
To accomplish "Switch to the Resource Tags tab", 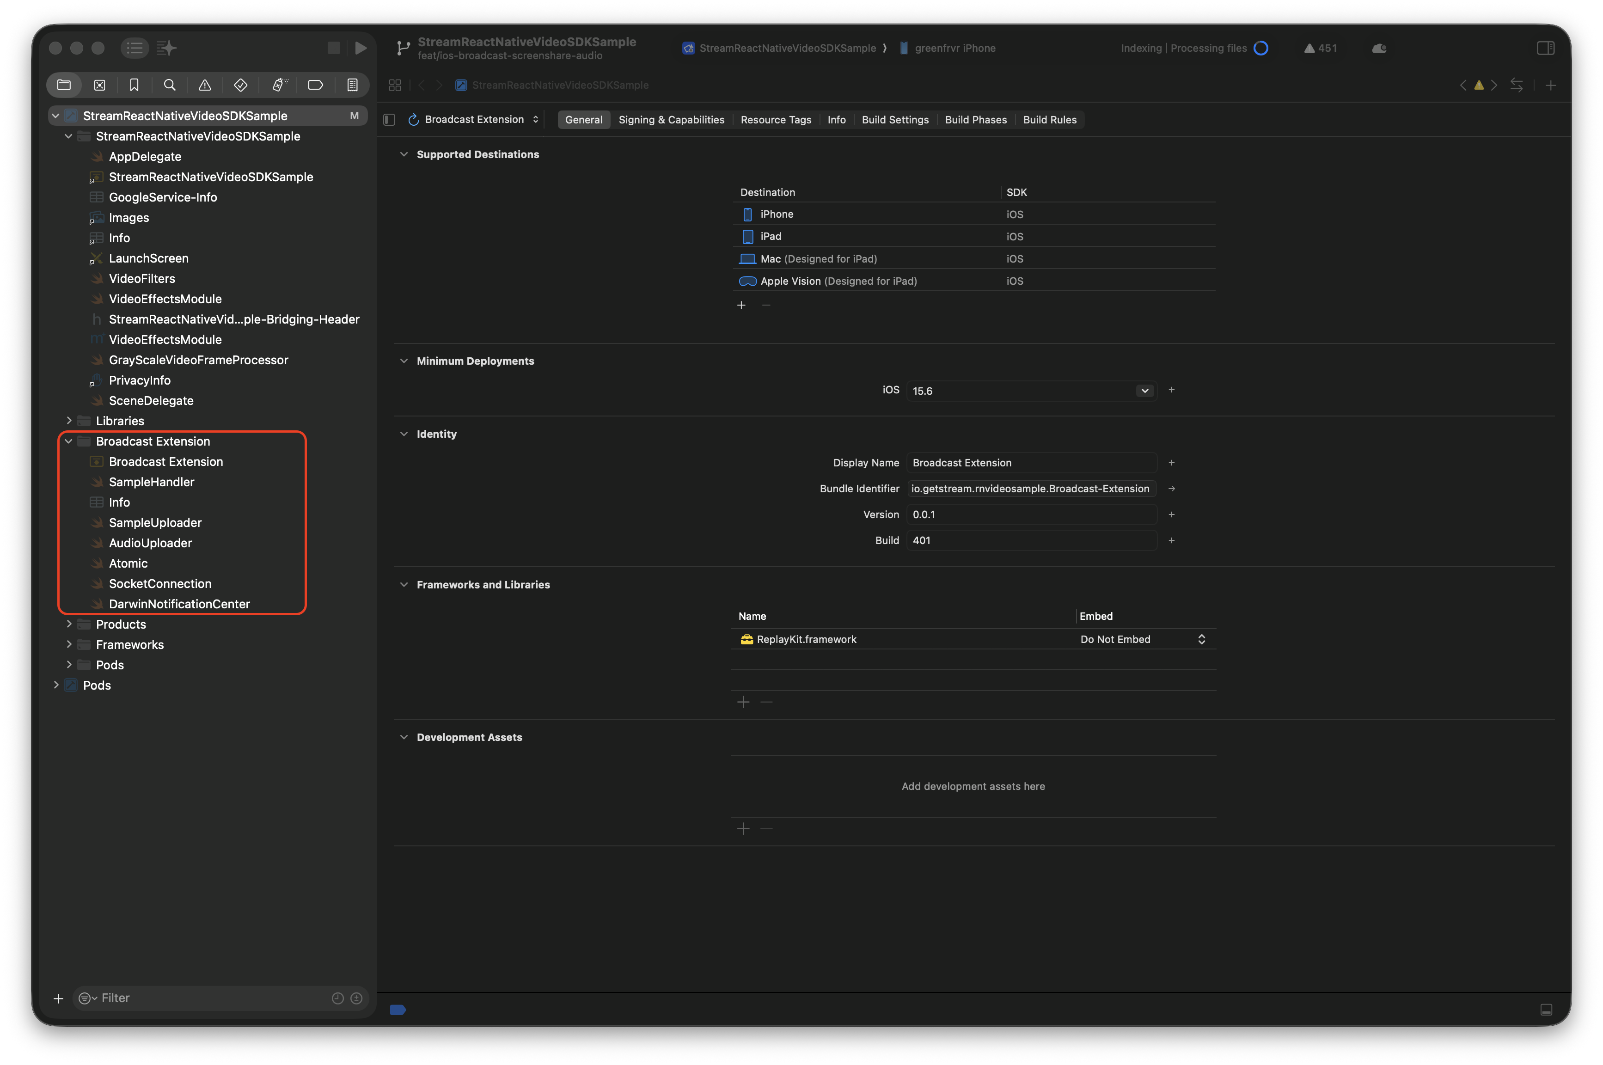I will coord(776,120).
